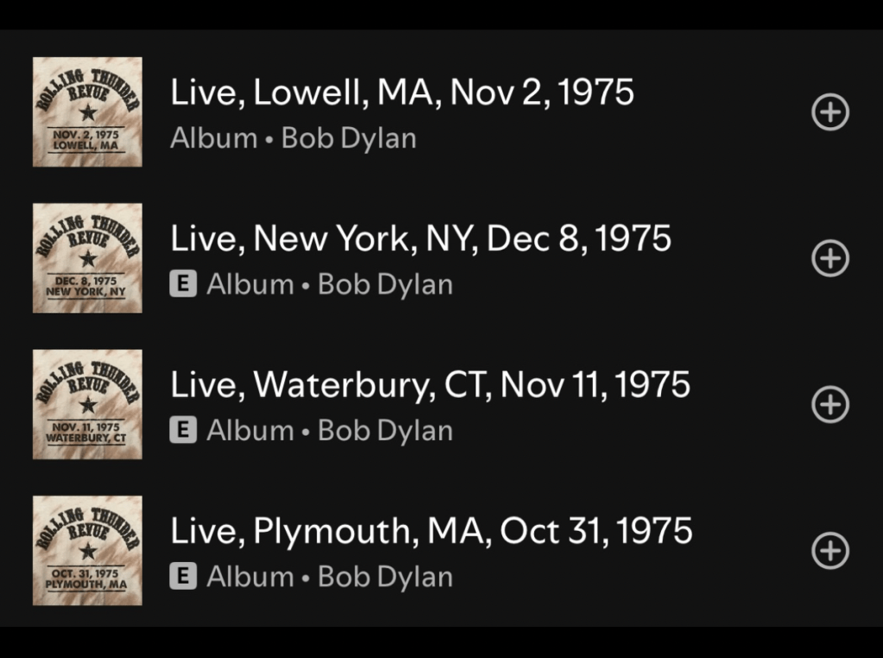Click explicit badge on Waterbury album
Screen dimensions: 883x658
coord(183,430)
